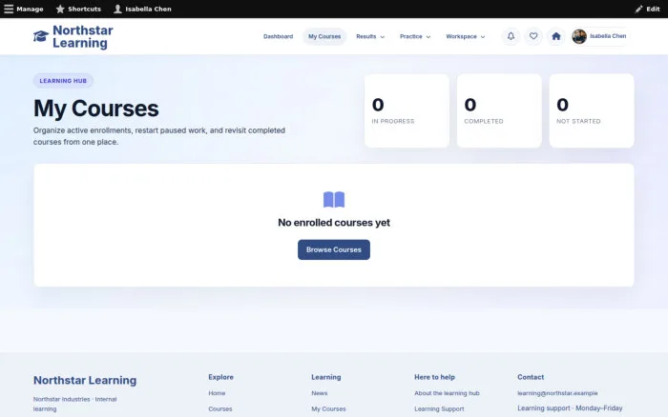
Task: Open favorites heart icon
Action: pos(533,36)
